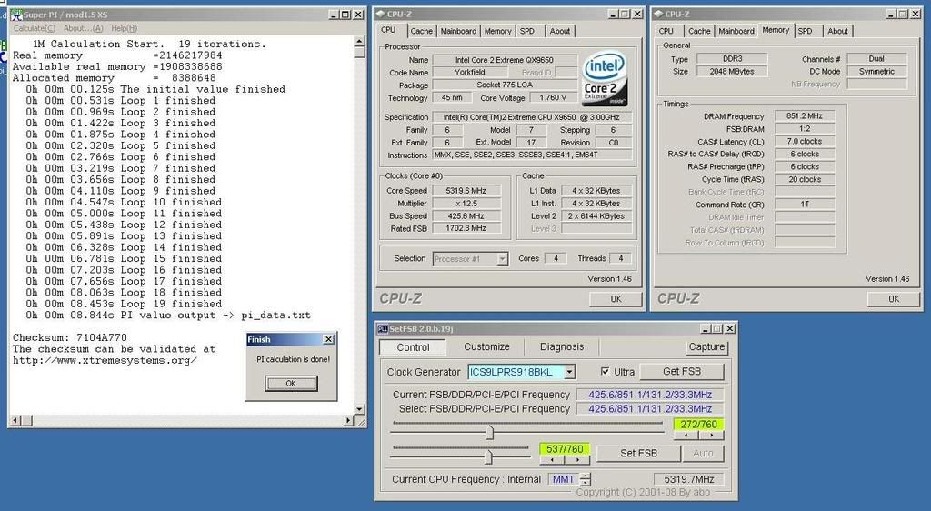
Task: Switch to Mainboard tab in right CPU-Z window
Action: [736, 31]
